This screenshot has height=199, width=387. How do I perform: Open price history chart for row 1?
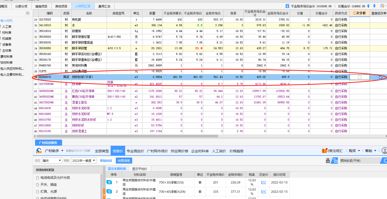click(x=264, y=182)
